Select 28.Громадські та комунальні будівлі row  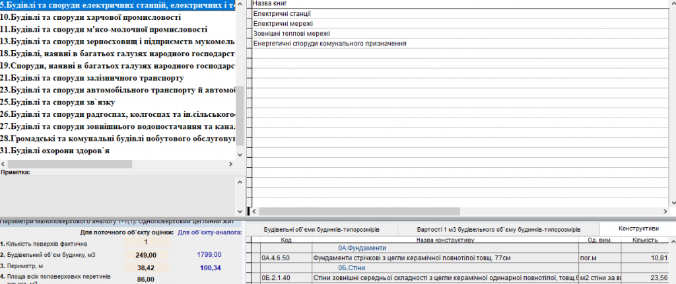[x=118, y=139]
